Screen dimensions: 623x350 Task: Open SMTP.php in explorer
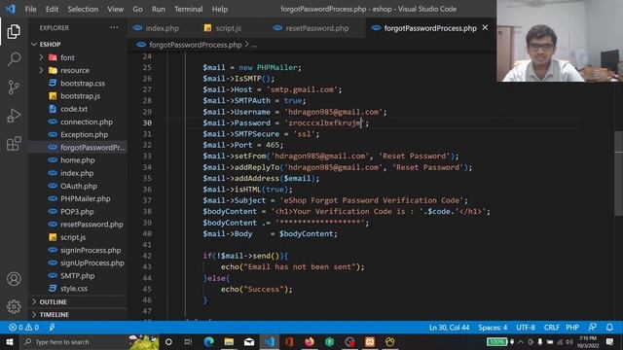[78, 276]
